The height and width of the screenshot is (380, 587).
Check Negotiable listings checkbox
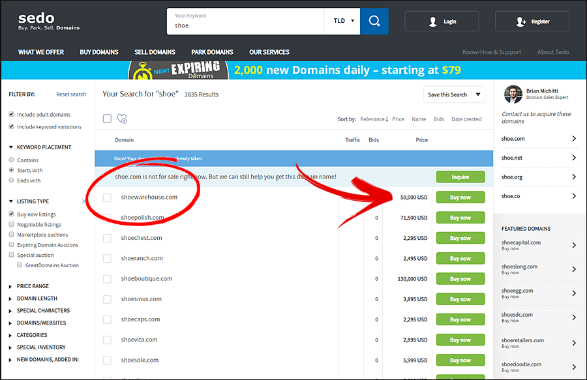tap(11, 224)
